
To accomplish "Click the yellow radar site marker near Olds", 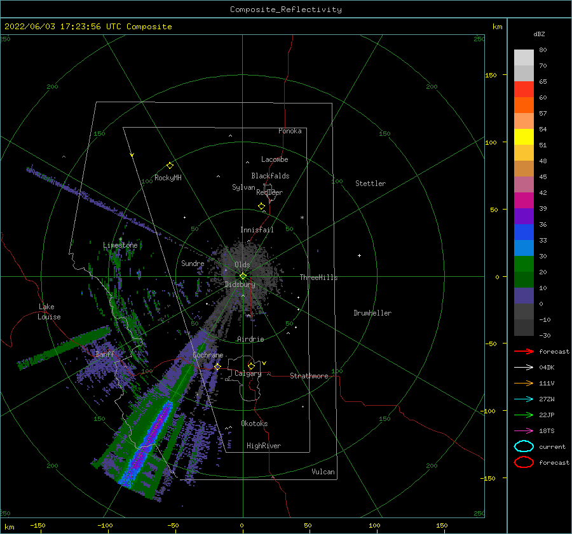I will point(243,276).
